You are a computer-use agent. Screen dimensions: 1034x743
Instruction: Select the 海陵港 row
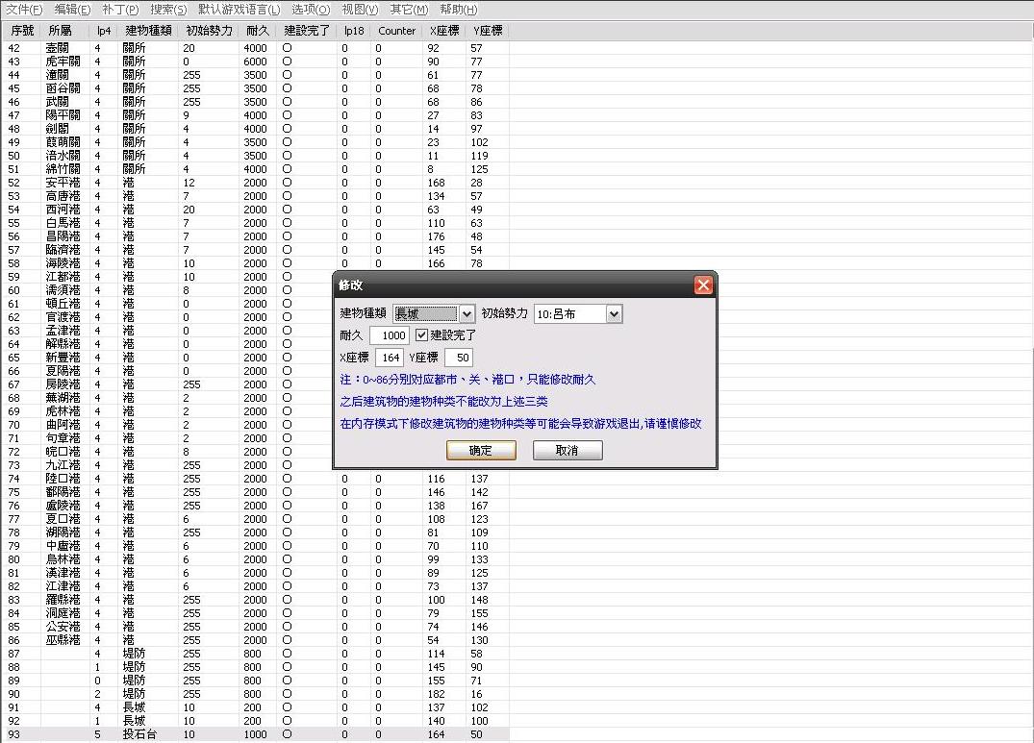tap(256, 263)
